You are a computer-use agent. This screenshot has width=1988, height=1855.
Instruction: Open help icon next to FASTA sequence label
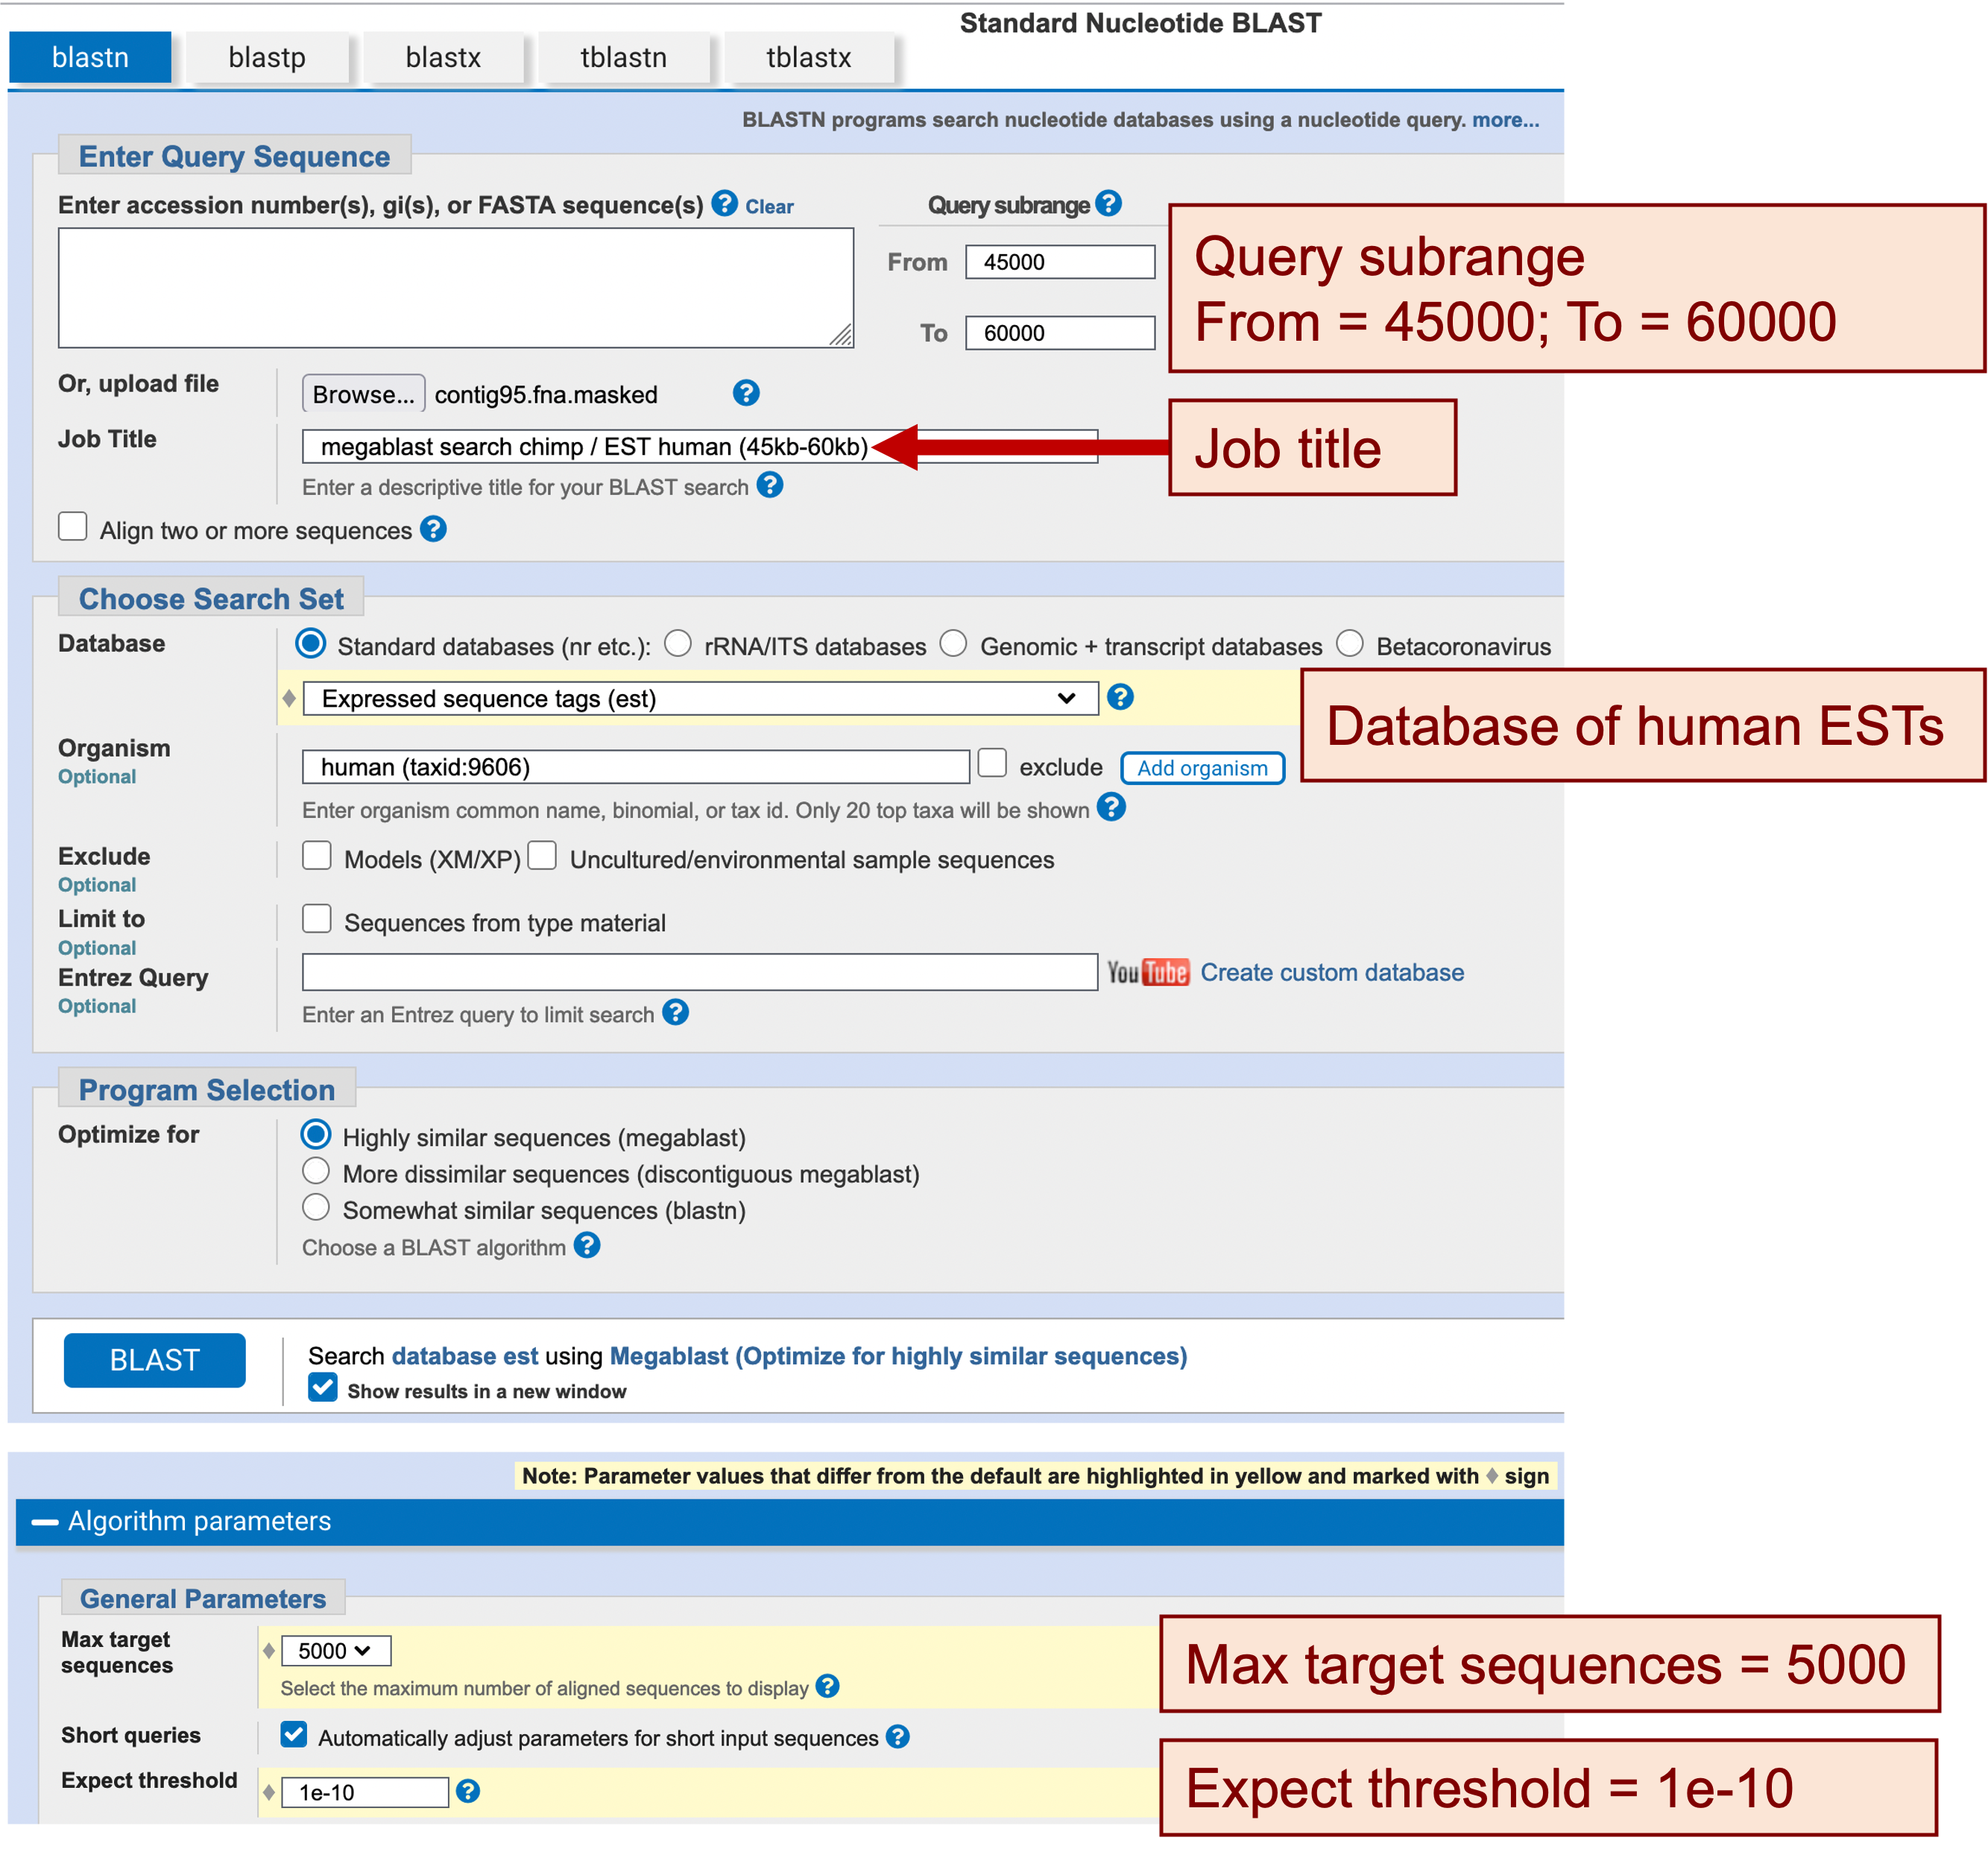(x=724, y=204)
